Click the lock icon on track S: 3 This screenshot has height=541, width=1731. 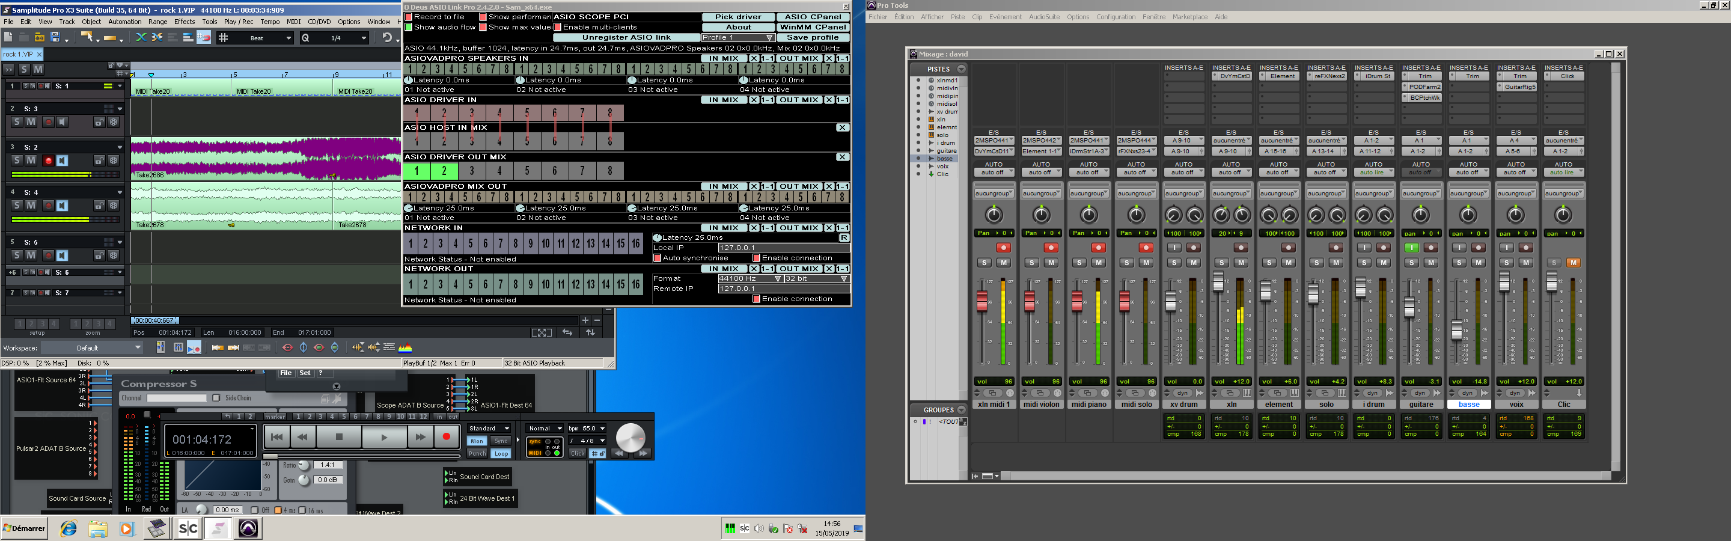99,121
